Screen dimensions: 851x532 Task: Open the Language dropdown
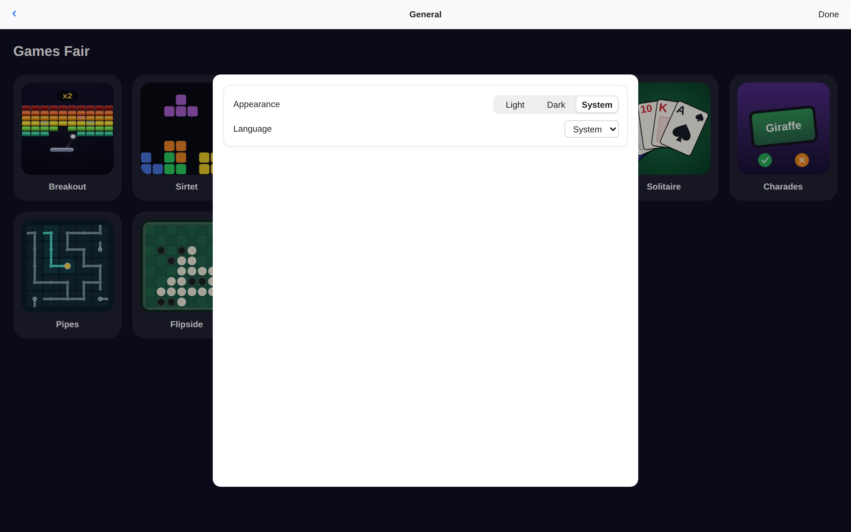(x=591, y=129)
